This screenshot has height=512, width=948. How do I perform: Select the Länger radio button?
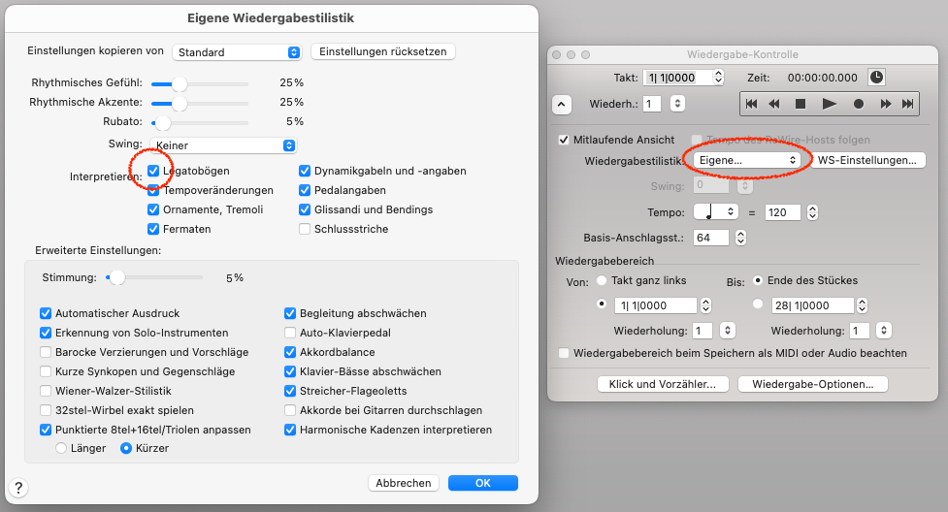61,449
